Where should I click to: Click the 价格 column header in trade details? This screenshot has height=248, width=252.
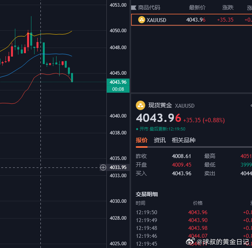[x=198, y=203]
